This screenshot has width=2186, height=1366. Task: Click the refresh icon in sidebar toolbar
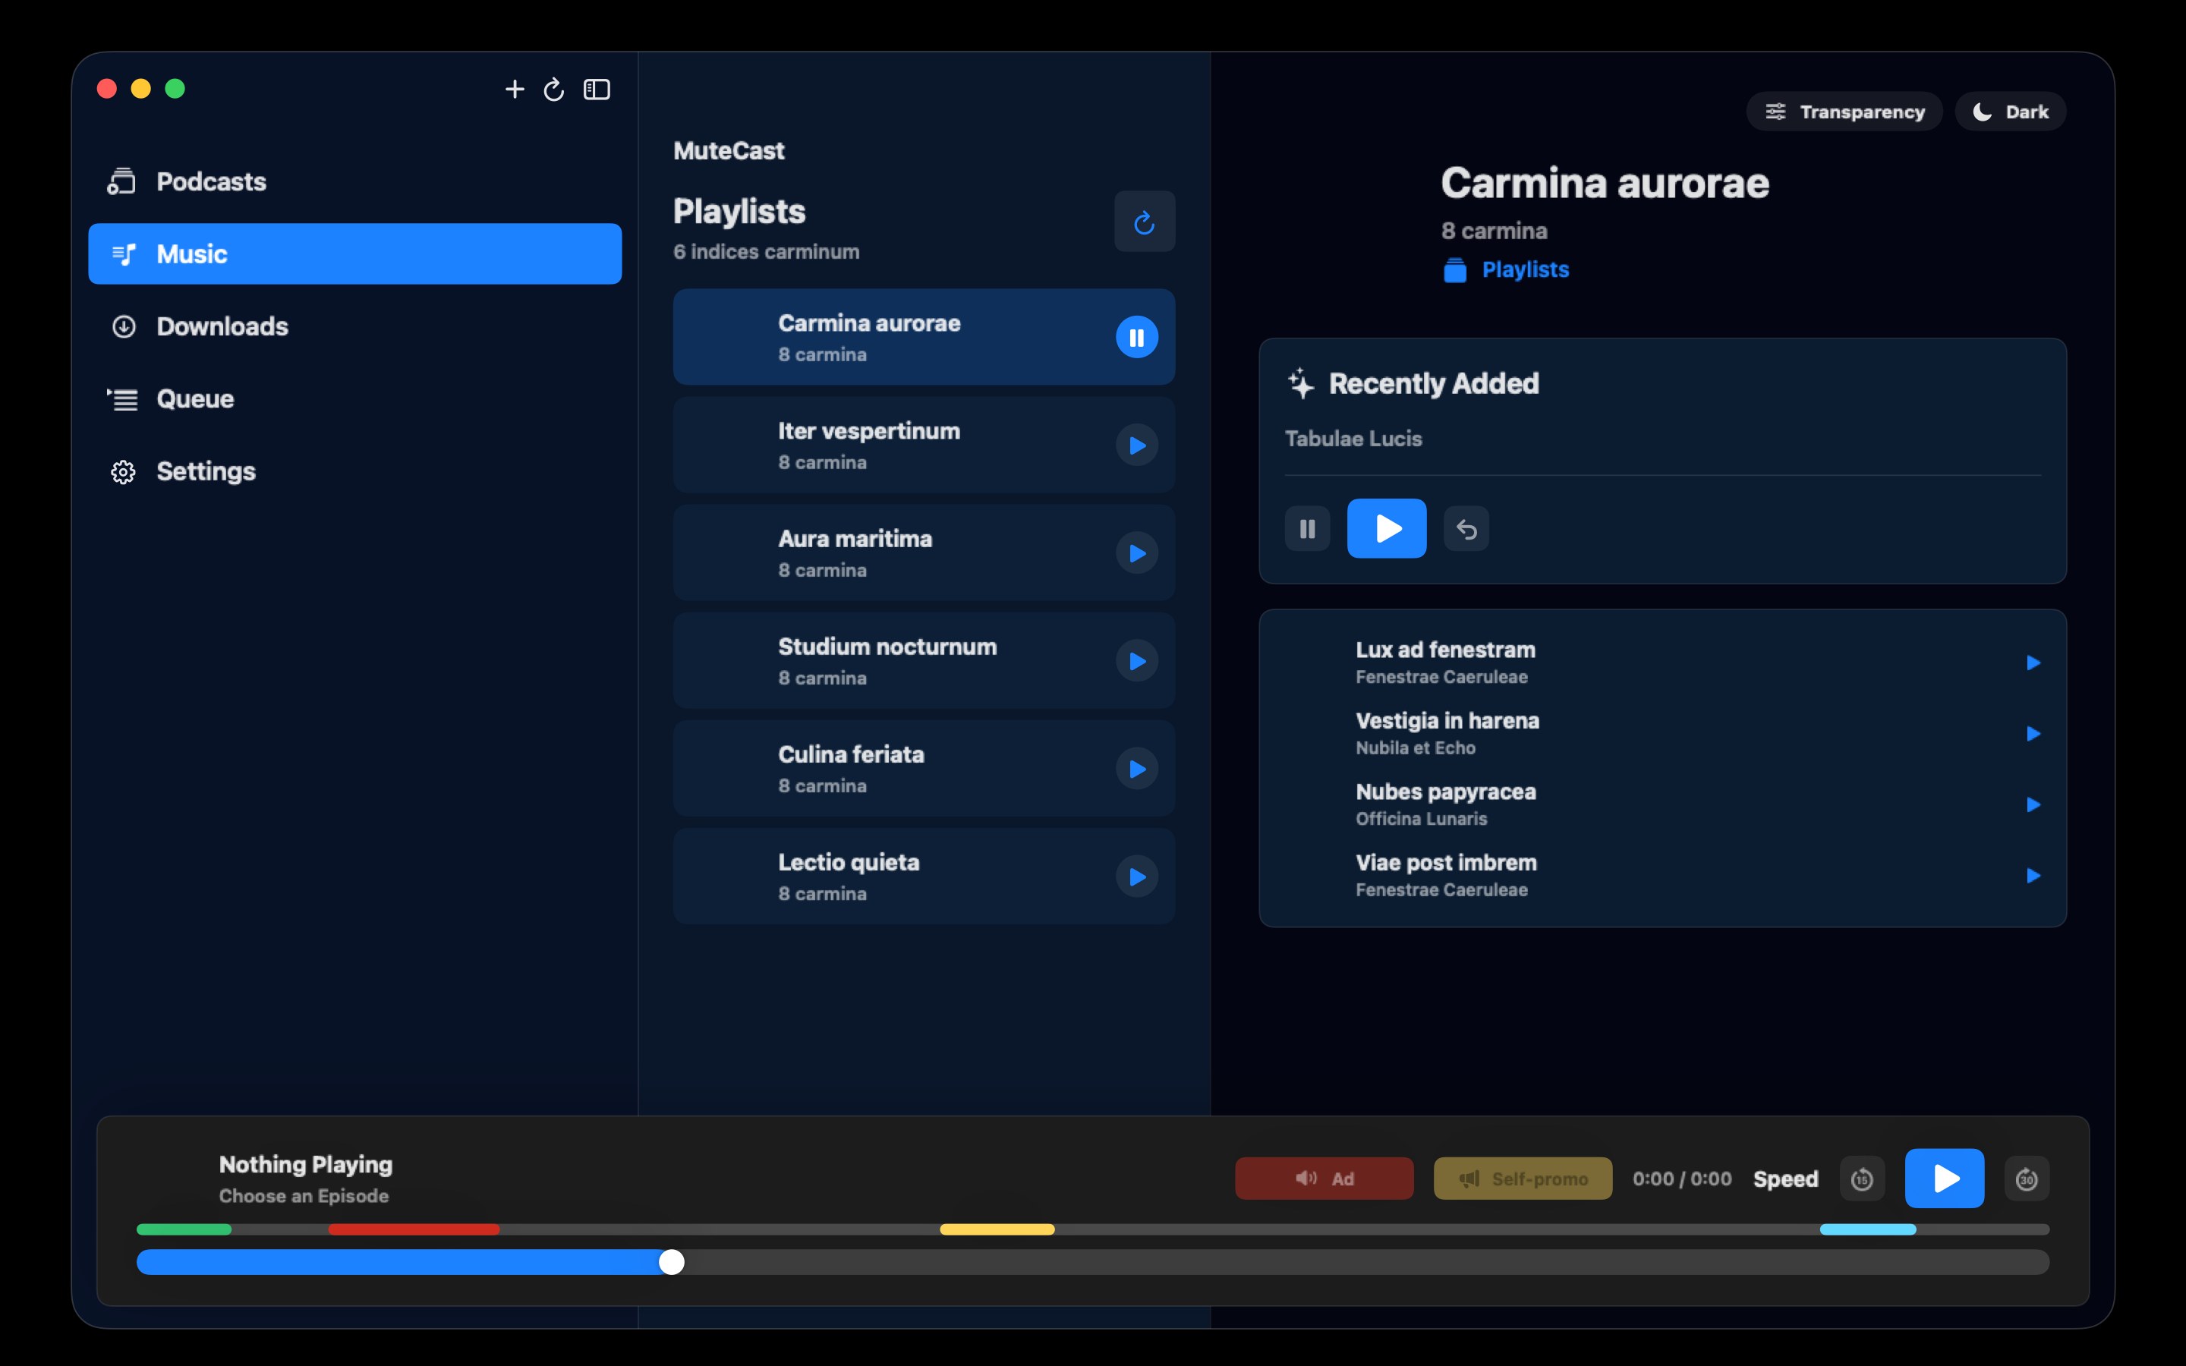(554, 90)
